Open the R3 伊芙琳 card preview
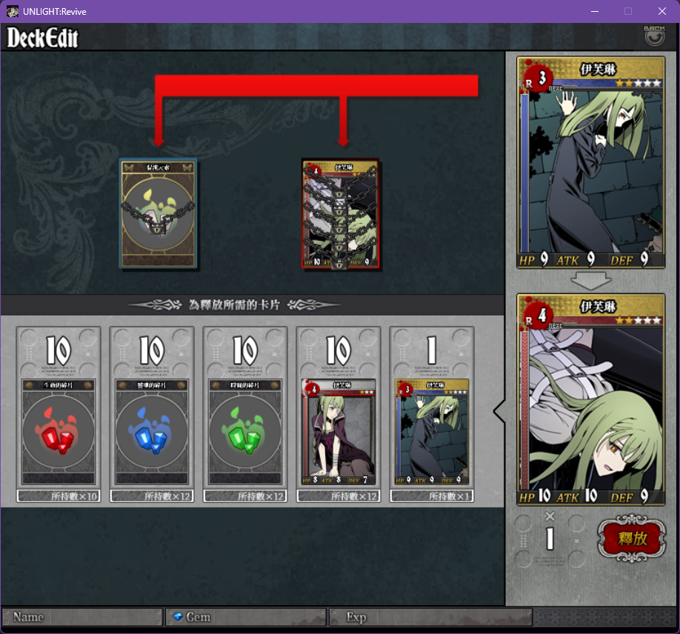The width and height of the screenshot is (680, 634). tap(590, 162)
